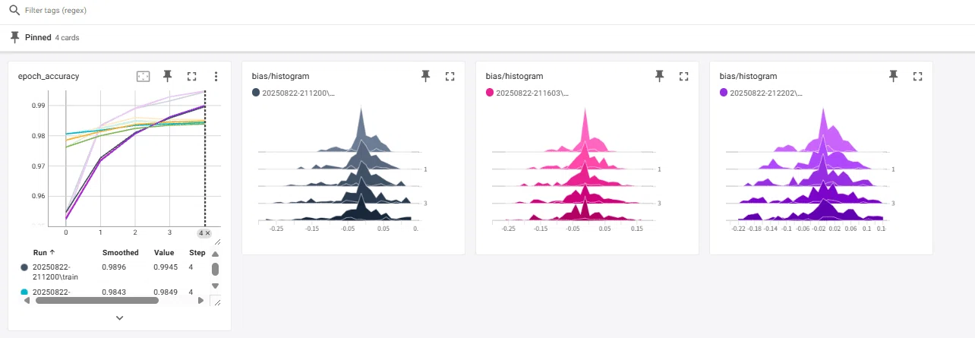Click the vertical scrollbar thumb in run table
Image resolution: width=975 pixels, height=338 pixels.
tap(215, 269)
